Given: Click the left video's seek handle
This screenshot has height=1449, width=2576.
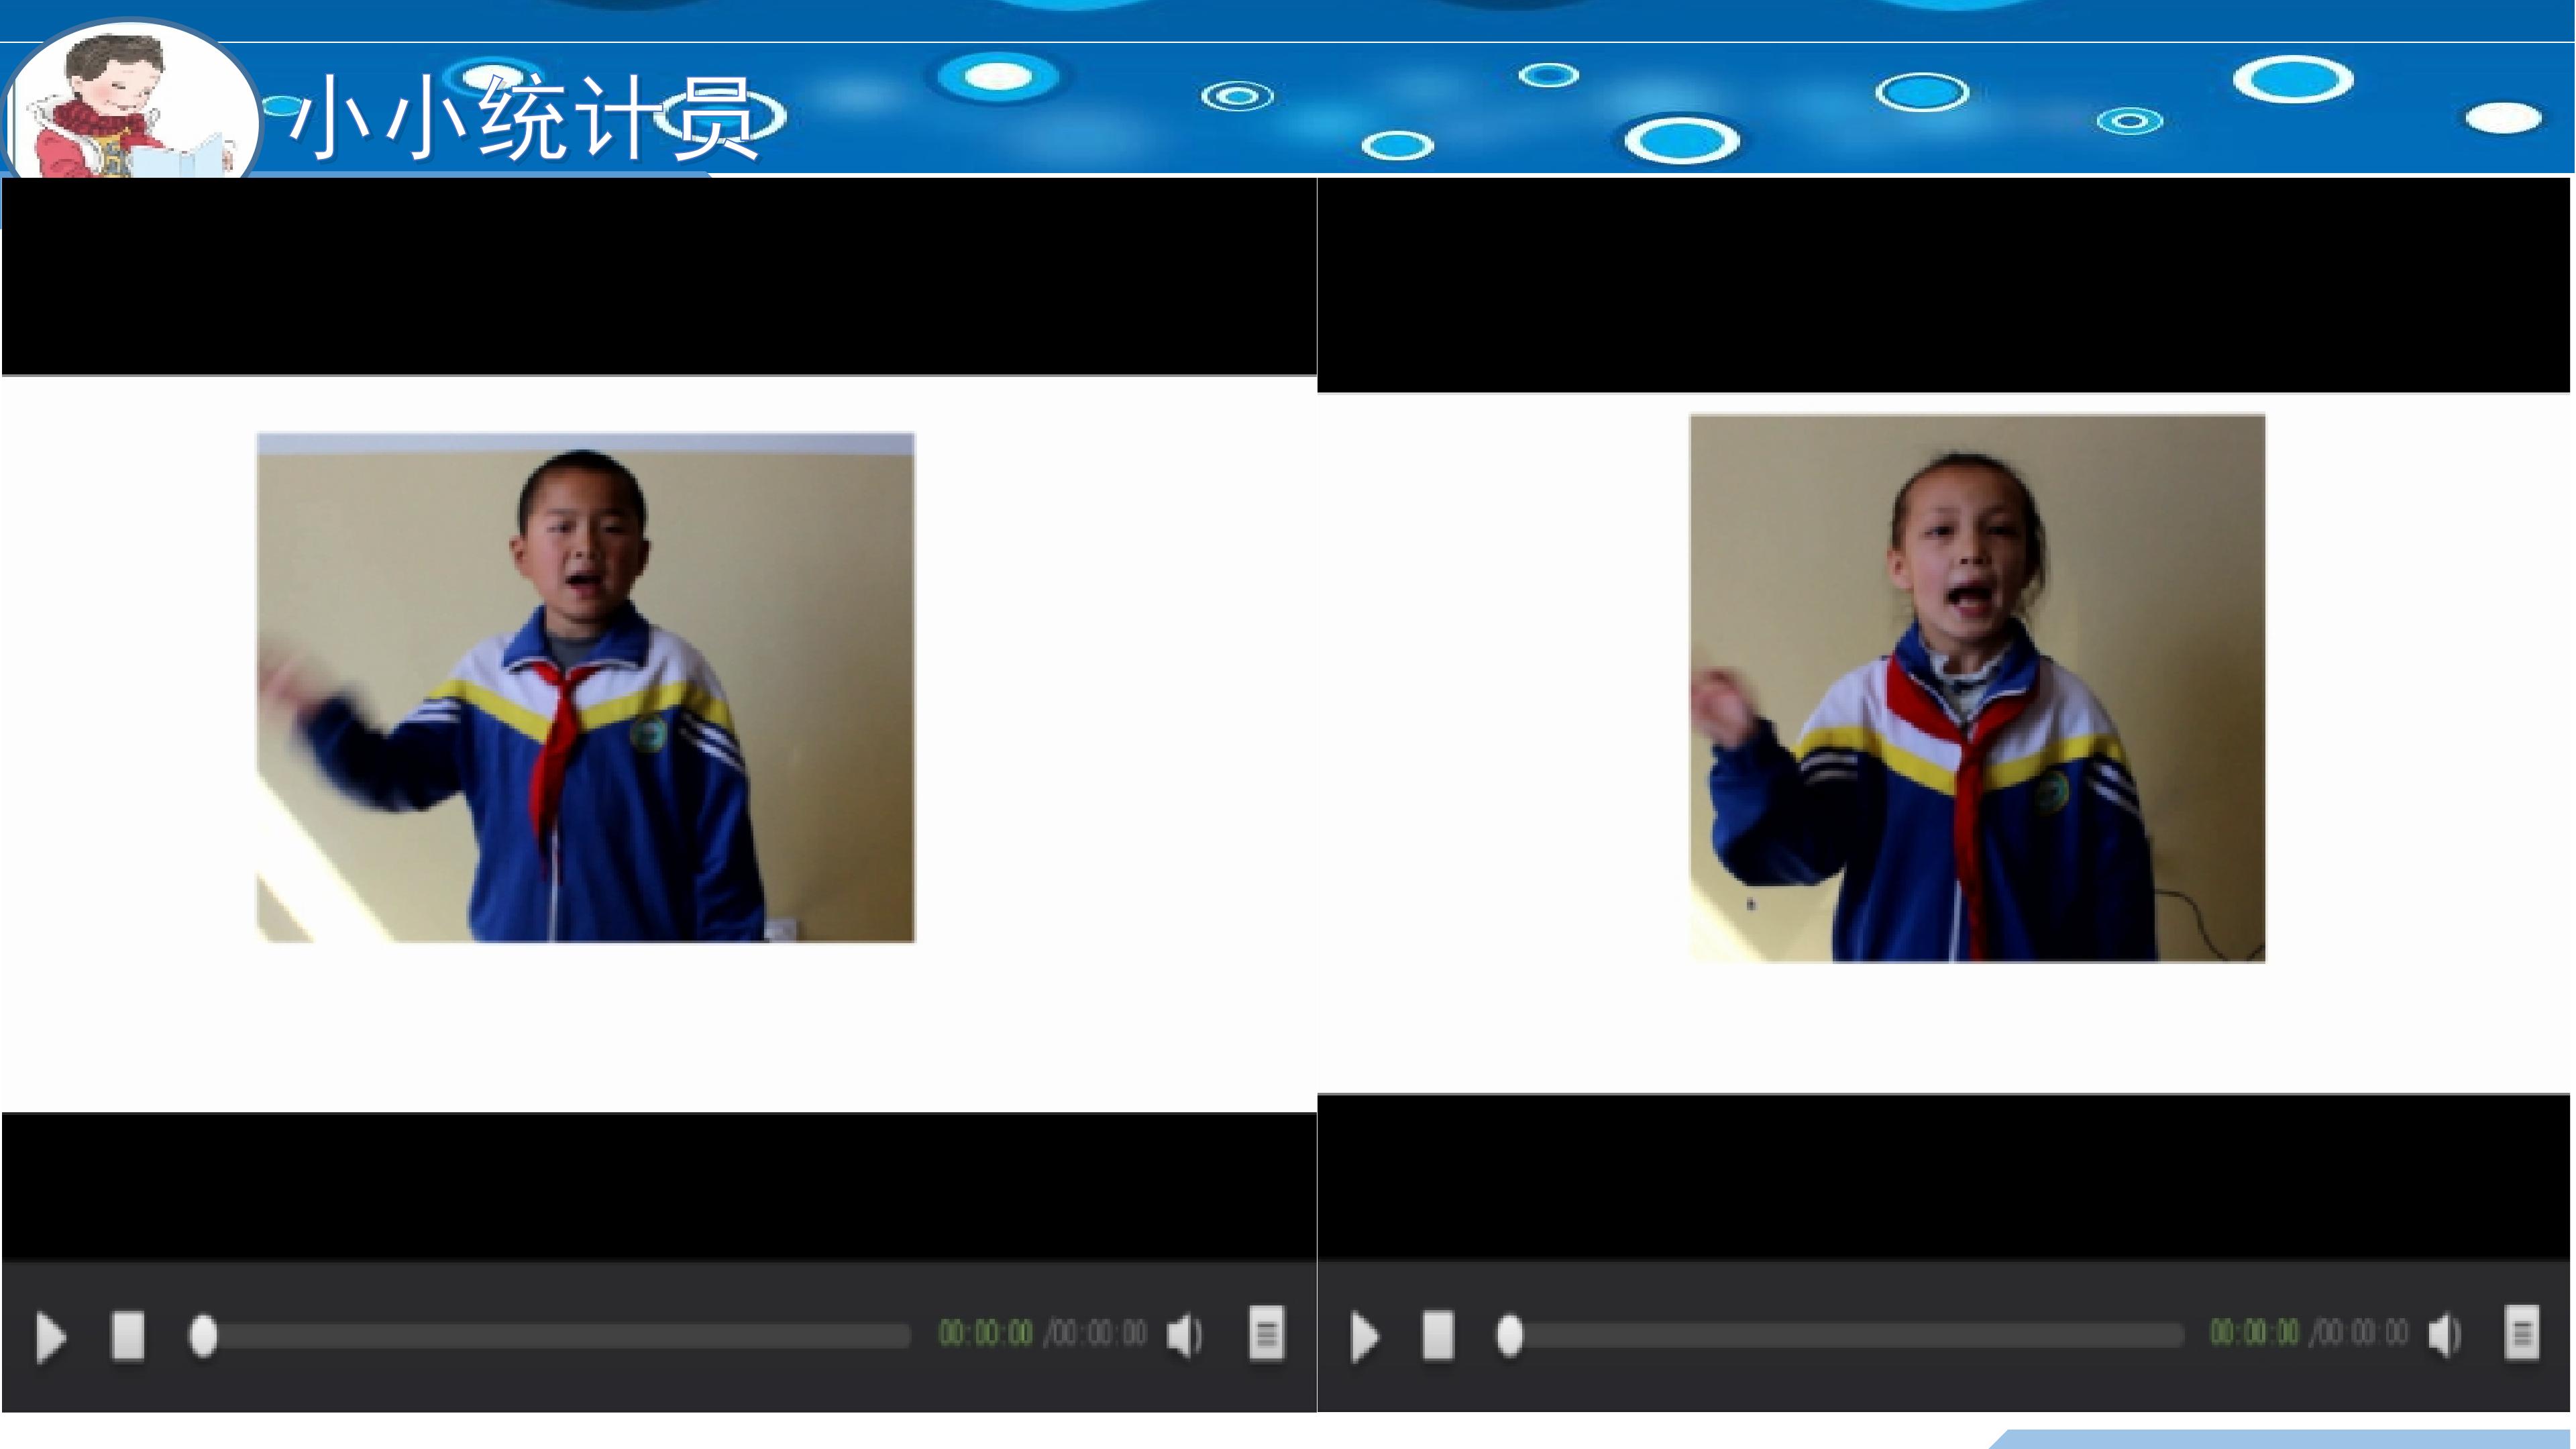Looking at the screenshot, I should point(203,1336).
